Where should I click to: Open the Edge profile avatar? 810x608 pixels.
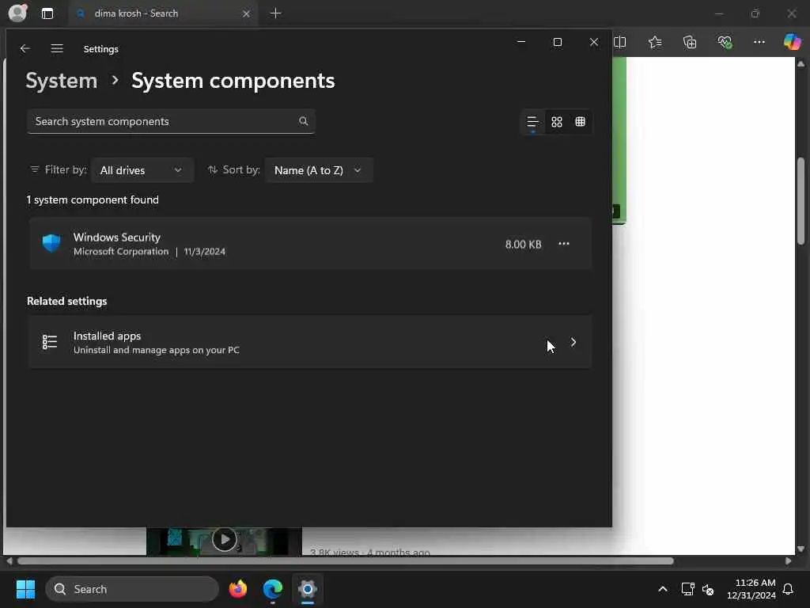click(17, 13)
